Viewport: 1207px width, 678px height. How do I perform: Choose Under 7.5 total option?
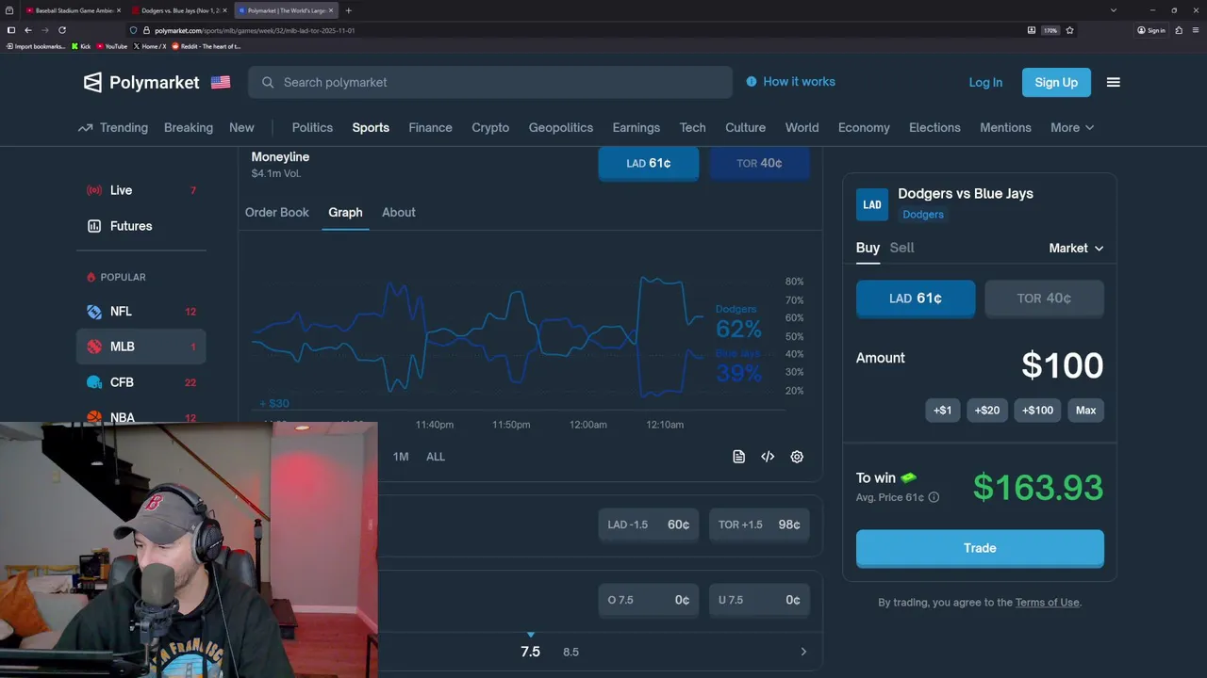tap(759, 600)
